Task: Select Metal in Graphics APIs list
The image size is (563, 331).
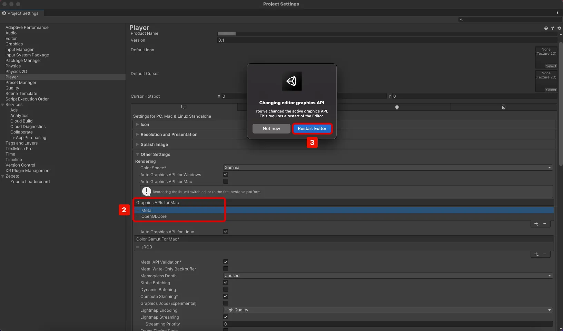Action: pyautogui.click(x=344, y=211)
